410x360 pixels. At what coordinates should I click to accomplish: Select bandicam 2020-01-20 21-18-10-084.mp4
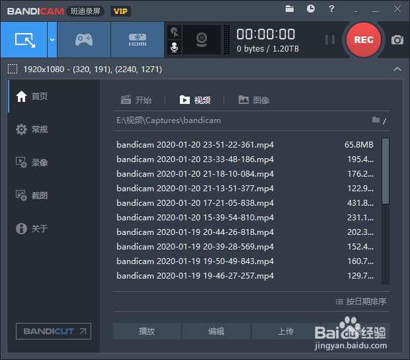click(x=245, y=174)
